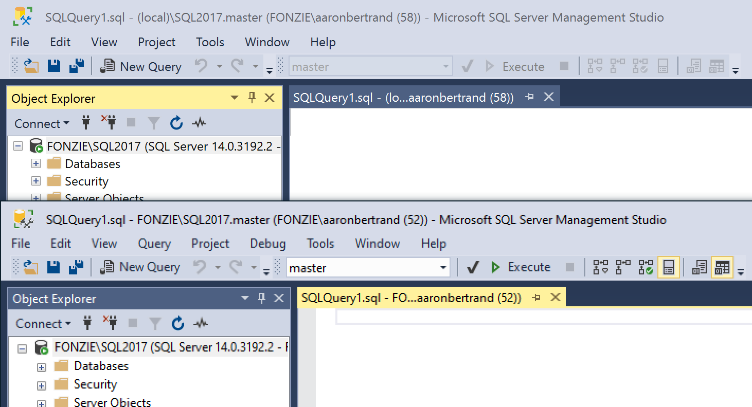Click New Query in the session 58 window
Screen dimensions: 752x407
140,66
